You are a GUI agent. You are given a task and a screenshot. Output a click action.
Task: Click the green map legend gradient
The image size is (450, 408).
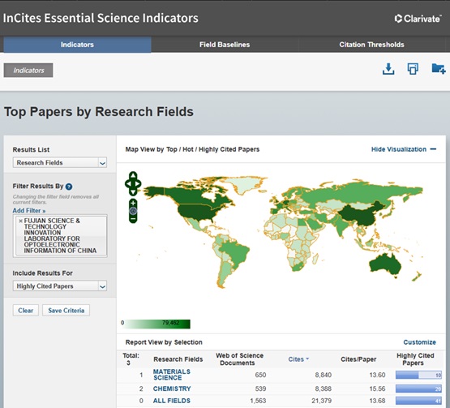click(157, 324)
